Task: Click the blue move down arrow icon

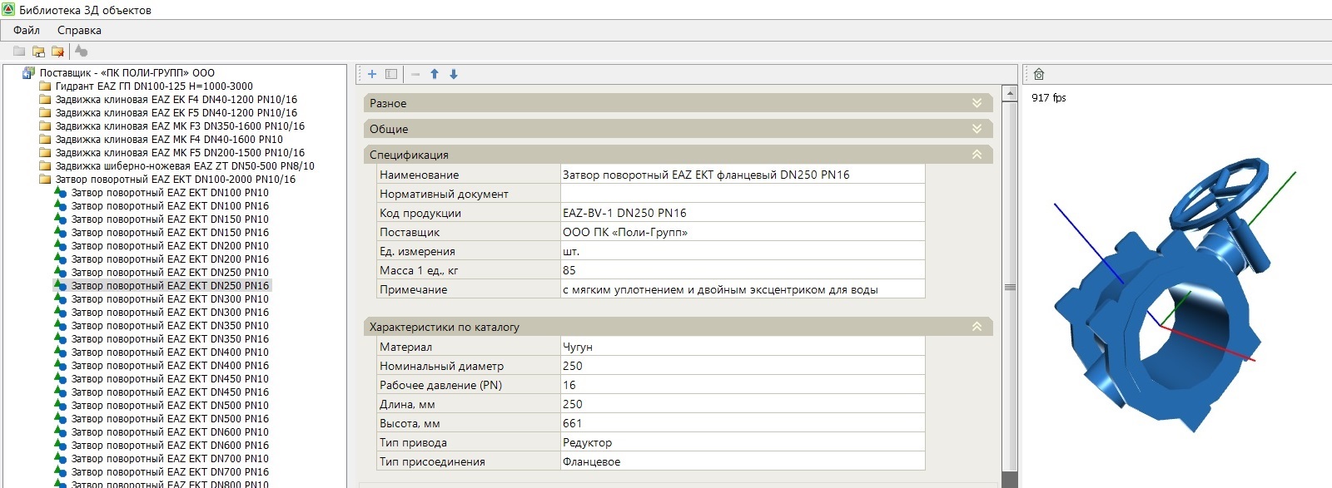Action: (x=454, y=74)
